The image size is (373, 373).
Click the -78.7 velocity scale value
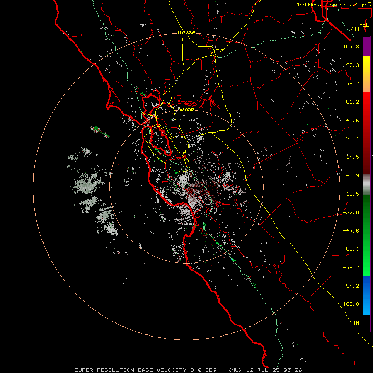pyautogui.click(x=351, y=268)
